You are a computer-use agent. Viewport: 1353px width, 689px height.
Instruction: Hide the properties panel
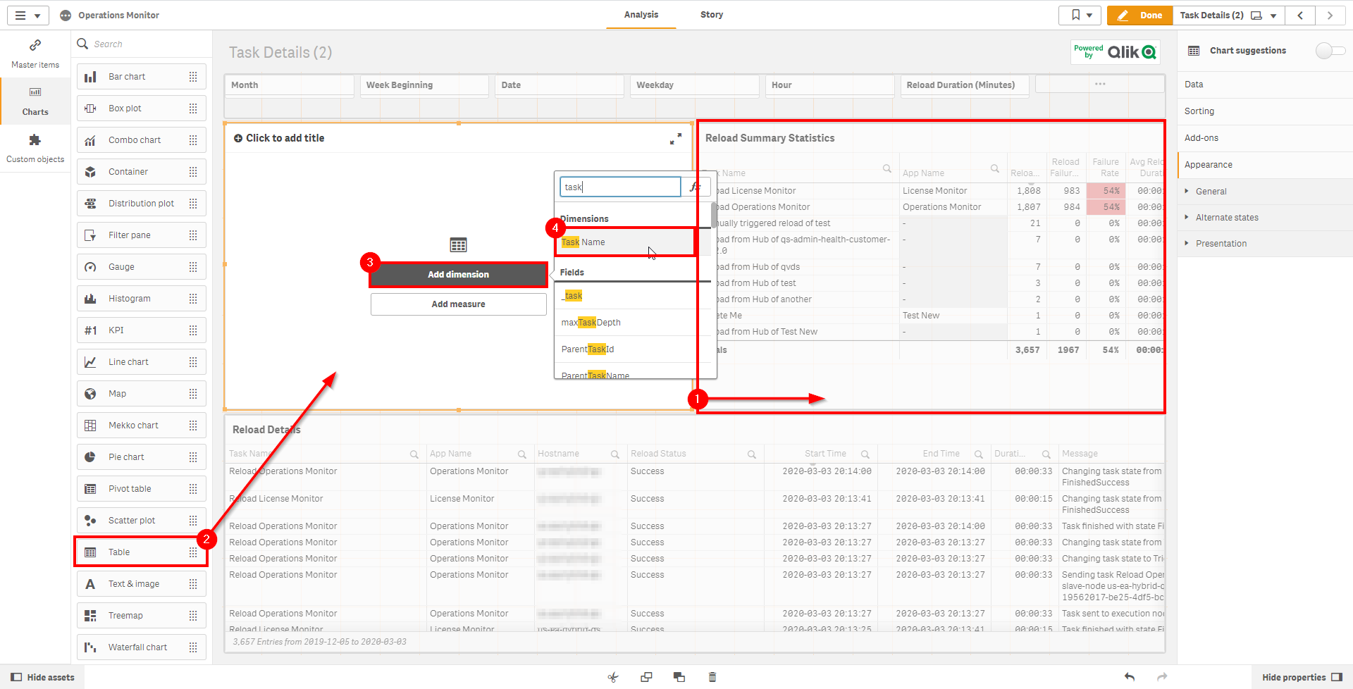(1301, 677)
